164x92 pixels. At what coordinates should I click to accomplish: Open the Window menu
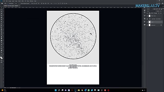[x=31, y=1]
